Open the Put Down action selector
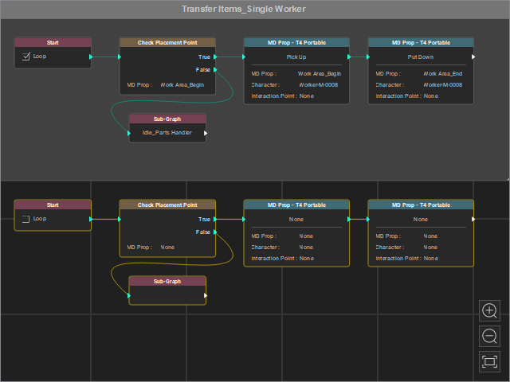The image size is (510, 382). pos(421,57)
